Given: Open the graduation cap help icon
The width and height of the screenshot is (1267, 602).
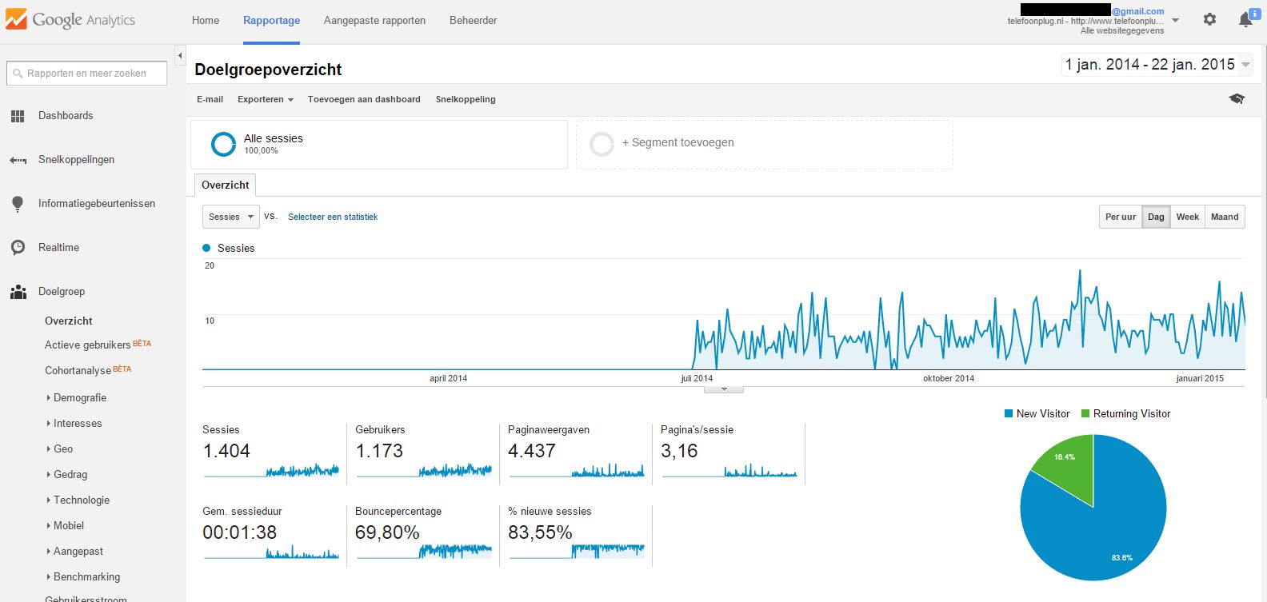Looking at the screenshot, I should tap(1237, 99).
